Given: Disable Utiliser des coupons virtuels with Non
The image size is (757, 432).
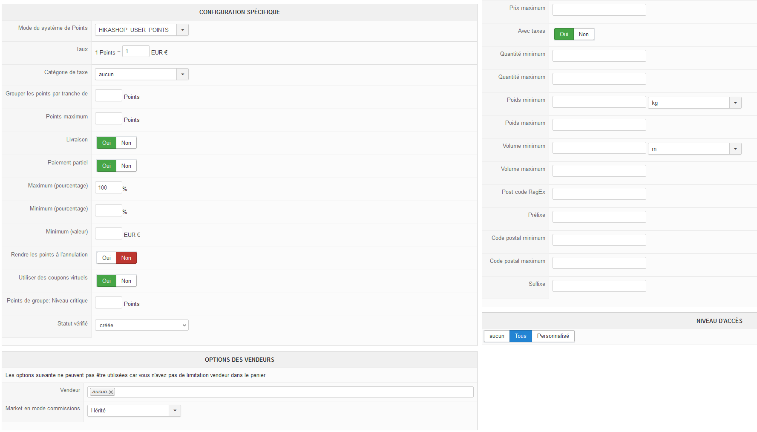Looking at the screenshot, I should pyautogui.click(x=126, y=281).
